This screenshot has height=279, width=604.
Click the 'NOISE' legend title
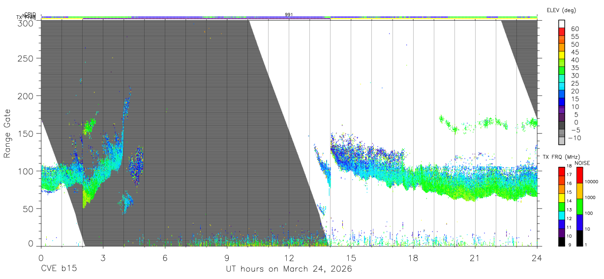point(583,163)
